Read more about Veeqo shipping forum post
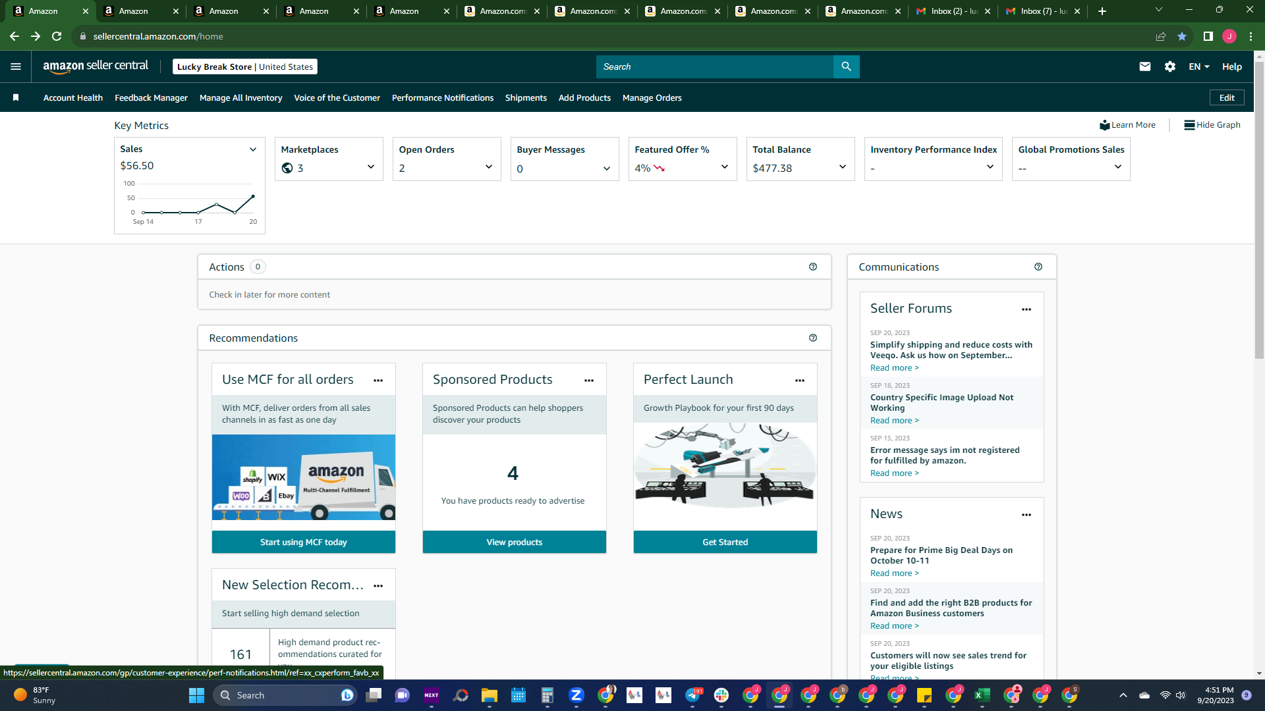This screenshot has height=711, width=1265. (x=894, y=368)
